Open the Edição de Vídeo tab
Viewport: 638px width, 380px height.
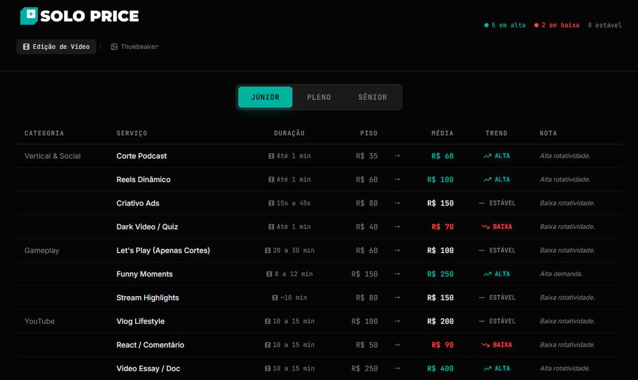pos(56,47)
